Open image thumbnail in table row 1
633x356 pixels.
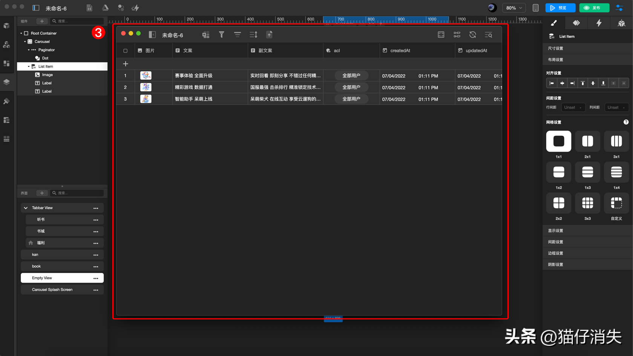(146, 75)
